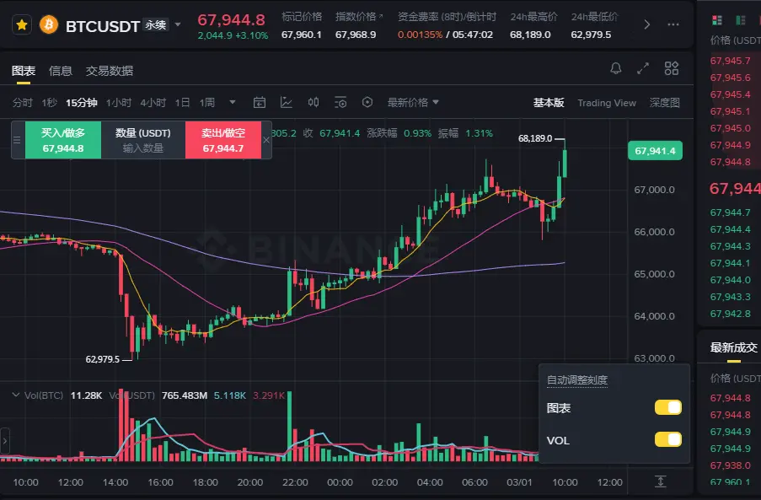The image size is (761, 500).
Task: Open the calendar date jump icon
Action: 260,102
